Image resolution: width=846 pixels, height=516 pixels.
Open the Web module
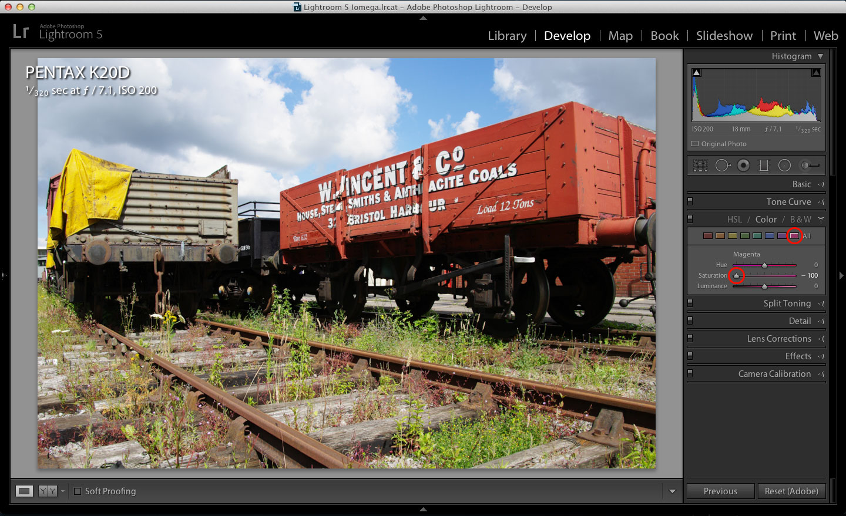point(825,36)
